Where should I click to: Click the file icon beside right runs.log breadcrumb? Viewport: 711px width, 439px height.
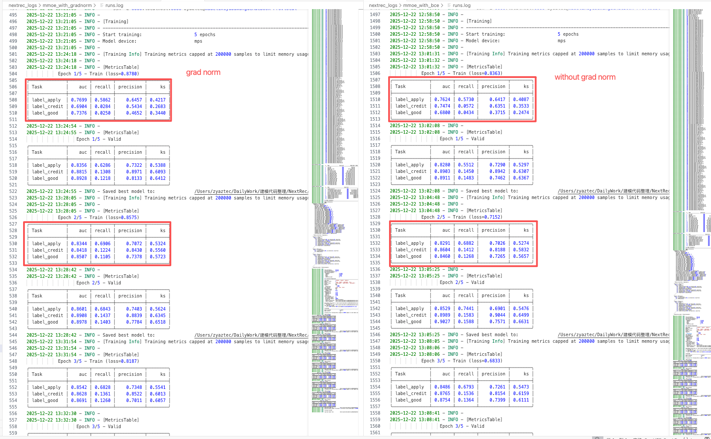point(449,5)
